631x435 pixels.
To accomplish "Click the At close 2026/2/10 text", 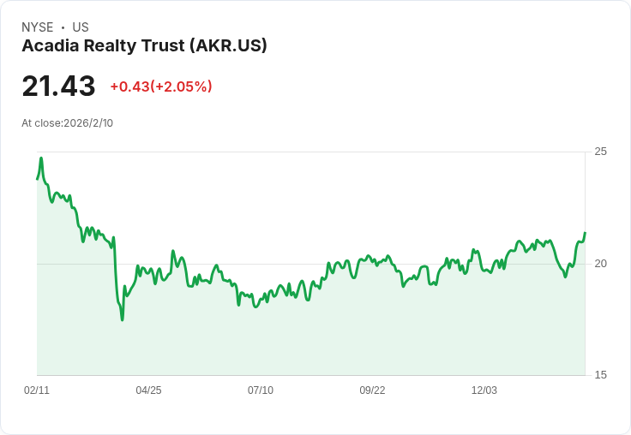I will 68,123.
